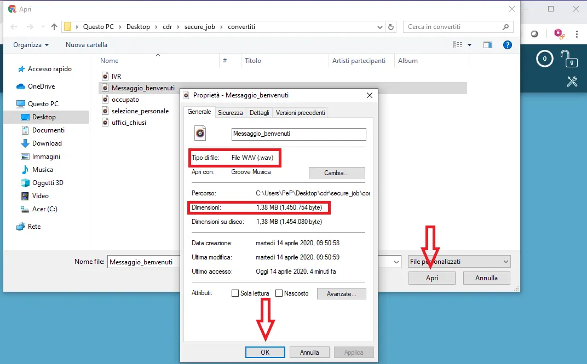Open OneDrive in the navigation pane

pos(41,86)
